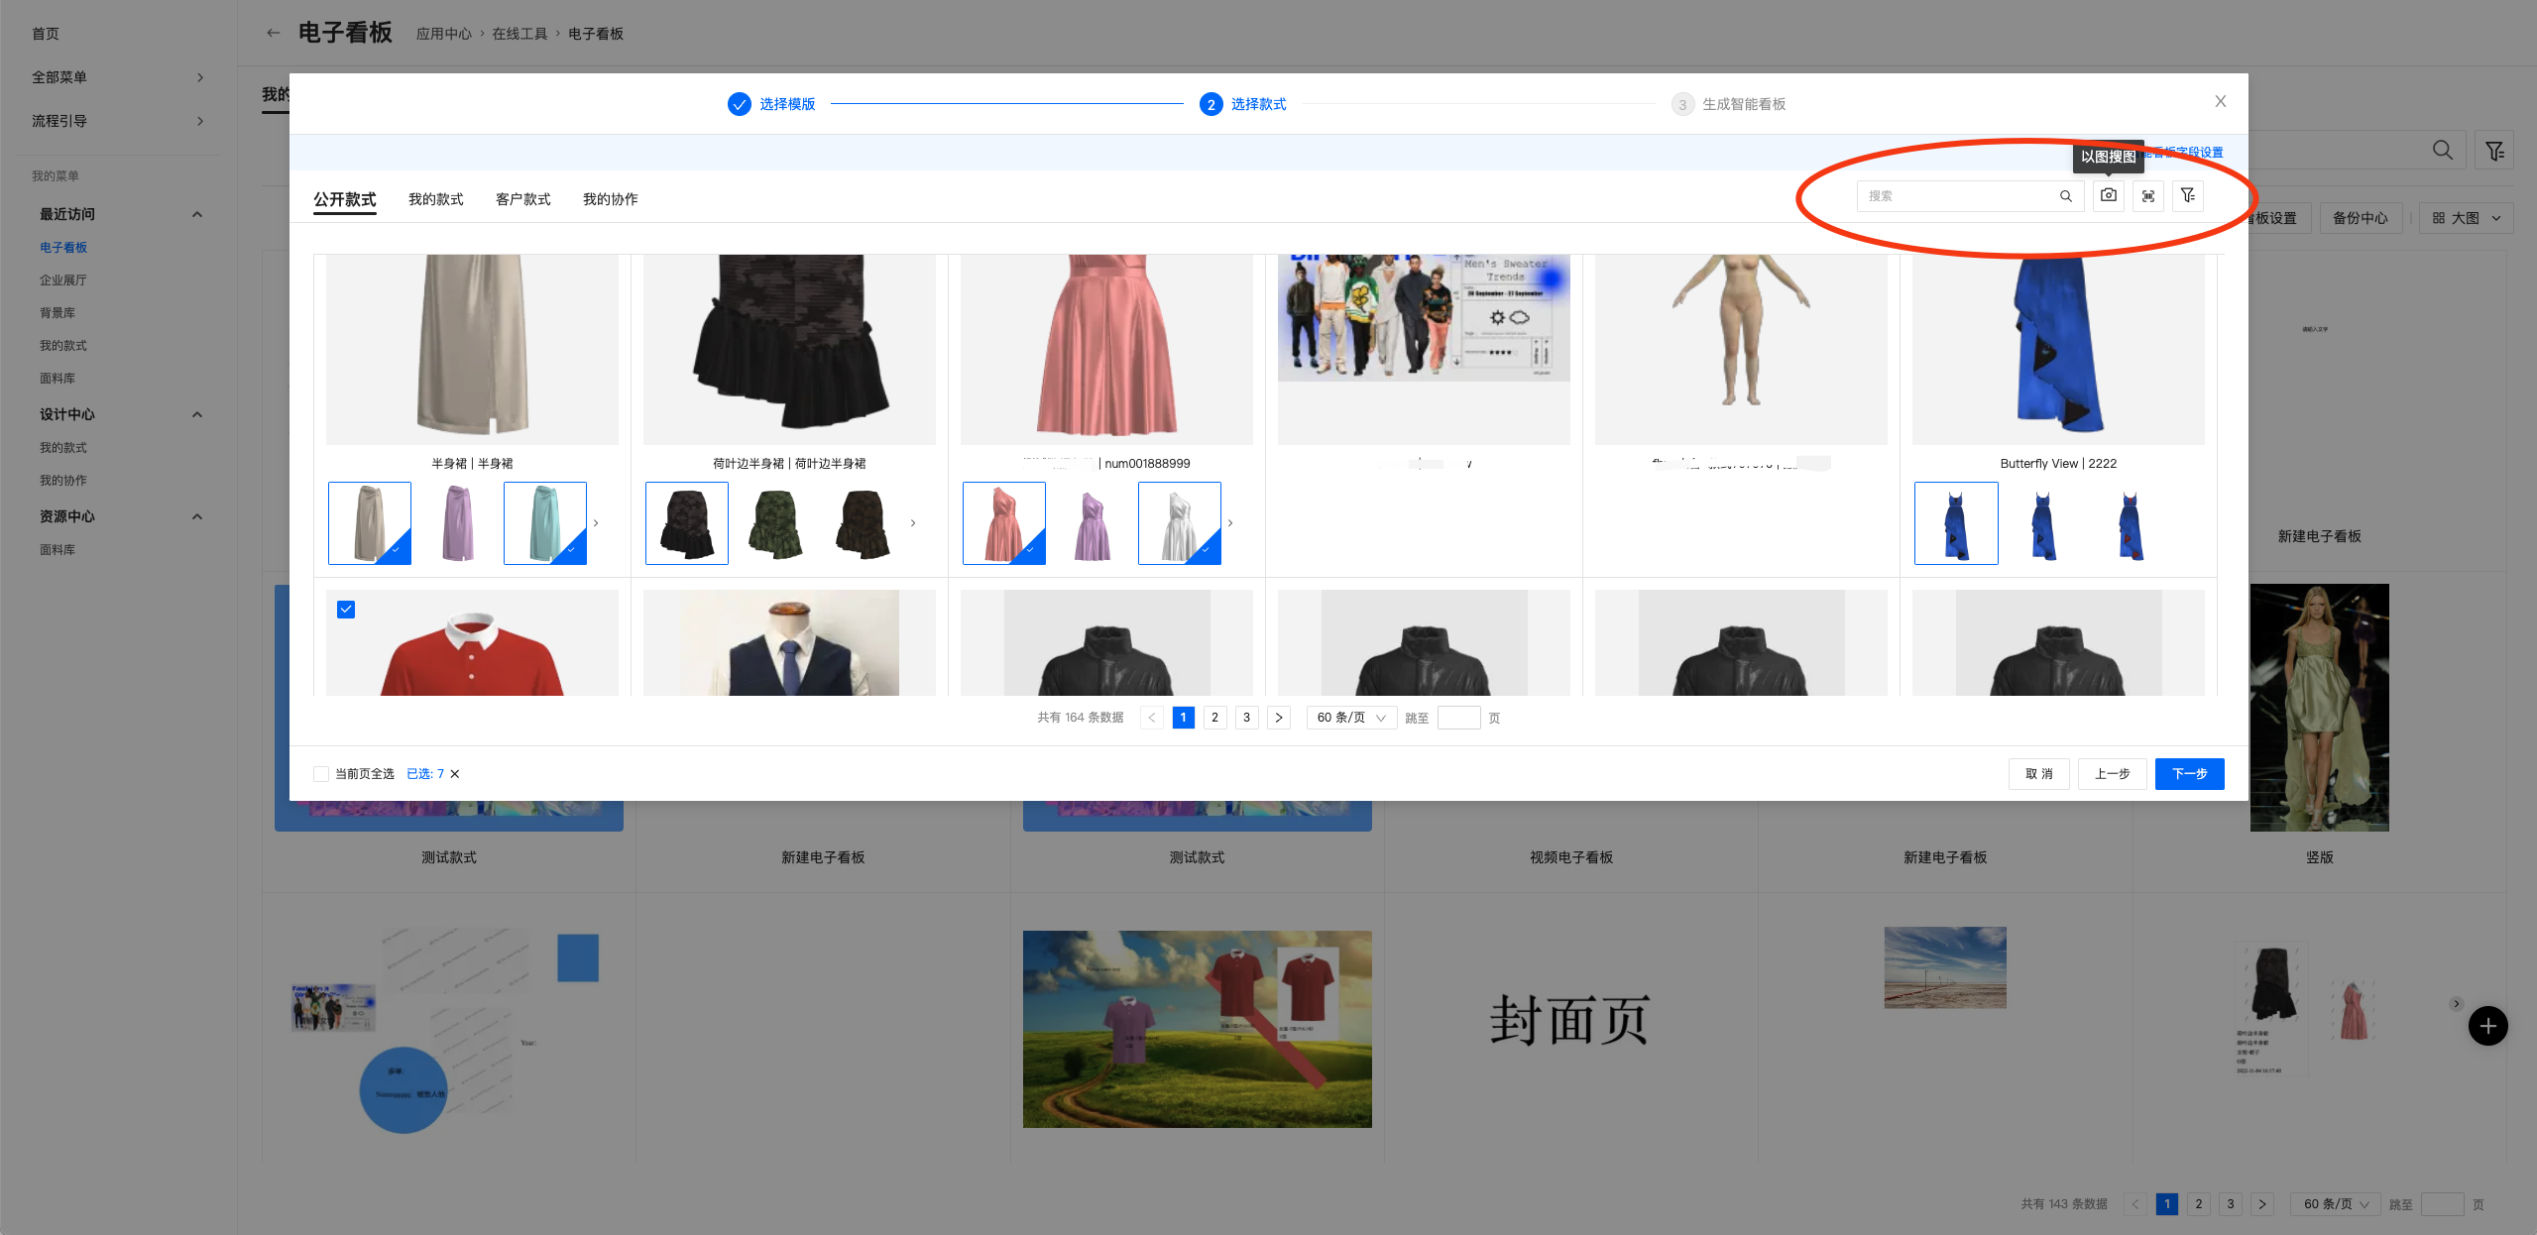This screenshot has width=2537, height=1235.
Task: Switch to the 客户款式 tab
Action: click(x=522, y=199)
